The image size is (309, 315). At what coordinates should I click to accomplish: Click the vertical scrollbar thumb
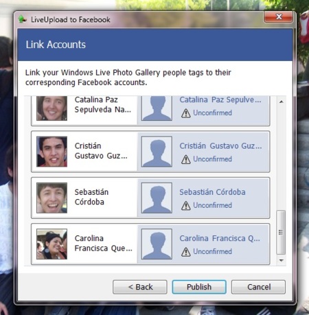click(x=281, y=232)
